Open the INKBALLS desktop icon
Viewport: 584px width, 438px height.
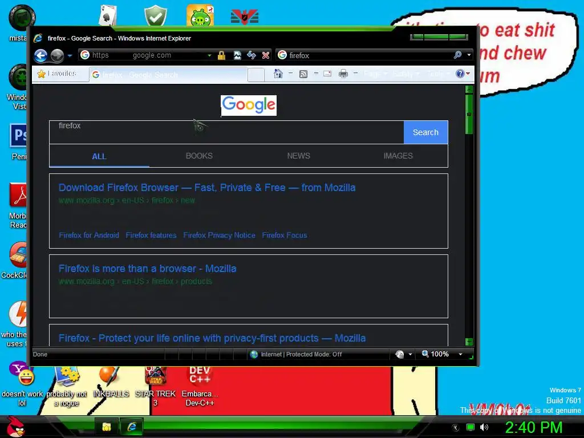[111, 383]
